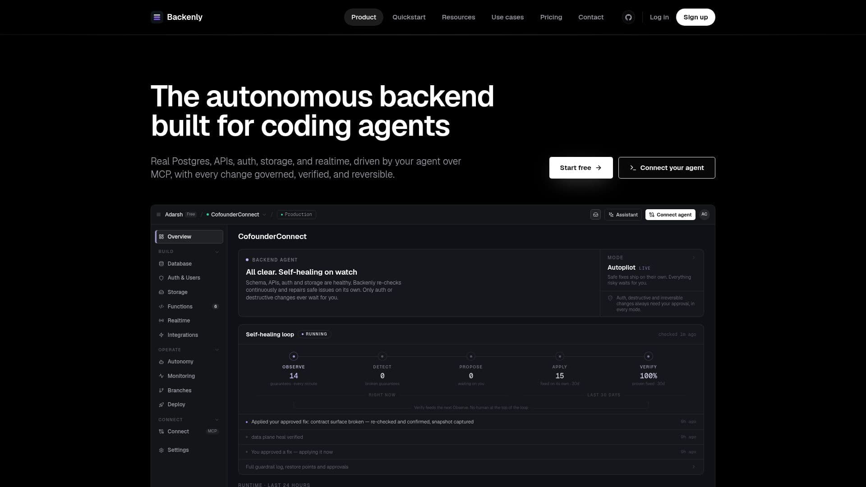The height and width of the screenshot is (487, 866).
Task: Select Realtime in the sidebar
Action: coord(189,321)
